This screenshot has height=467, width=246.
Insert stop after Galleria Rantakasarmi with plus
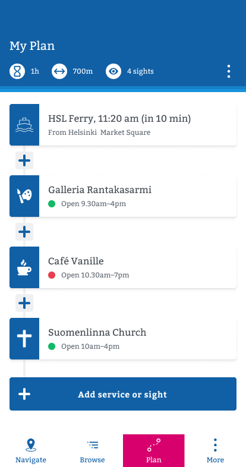[x=24, y=232]
